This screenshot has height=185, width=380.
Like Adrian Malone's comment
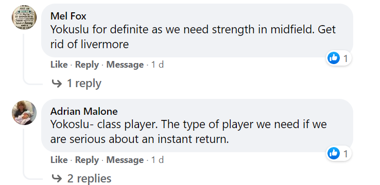(59, 160)
